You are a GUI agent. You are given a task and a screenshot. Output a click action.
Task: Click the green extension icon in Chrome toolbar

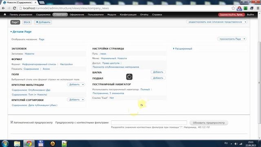246,8
